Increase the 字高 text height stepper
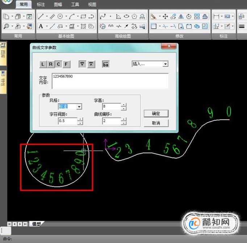Viewport: 247px width, 243px height. coord(123,105)
